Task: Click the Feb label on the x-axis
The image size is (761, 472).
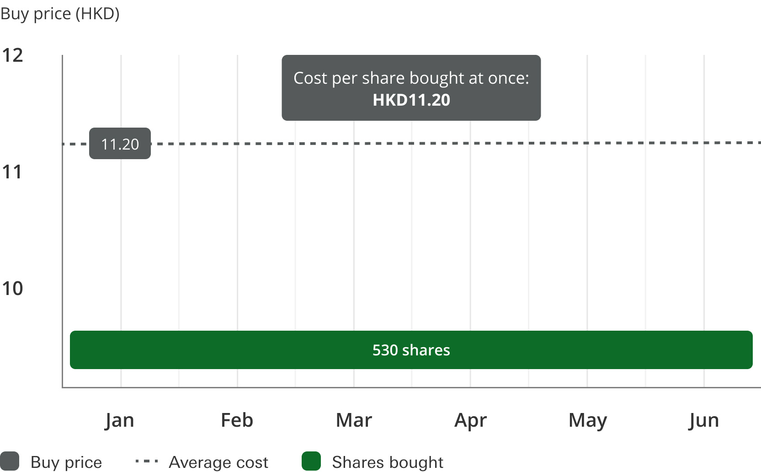Action: (x=237, y=420)
